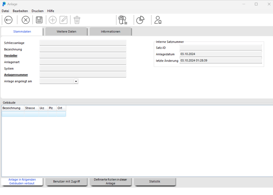
Task: Delete the record with the trash icon
Action: point(77,20)
